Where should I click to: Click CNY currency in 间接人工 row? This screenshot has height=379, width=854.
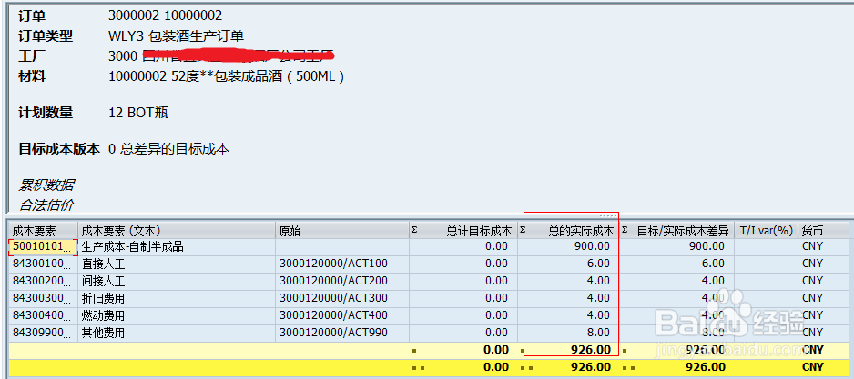pos(813,281)
